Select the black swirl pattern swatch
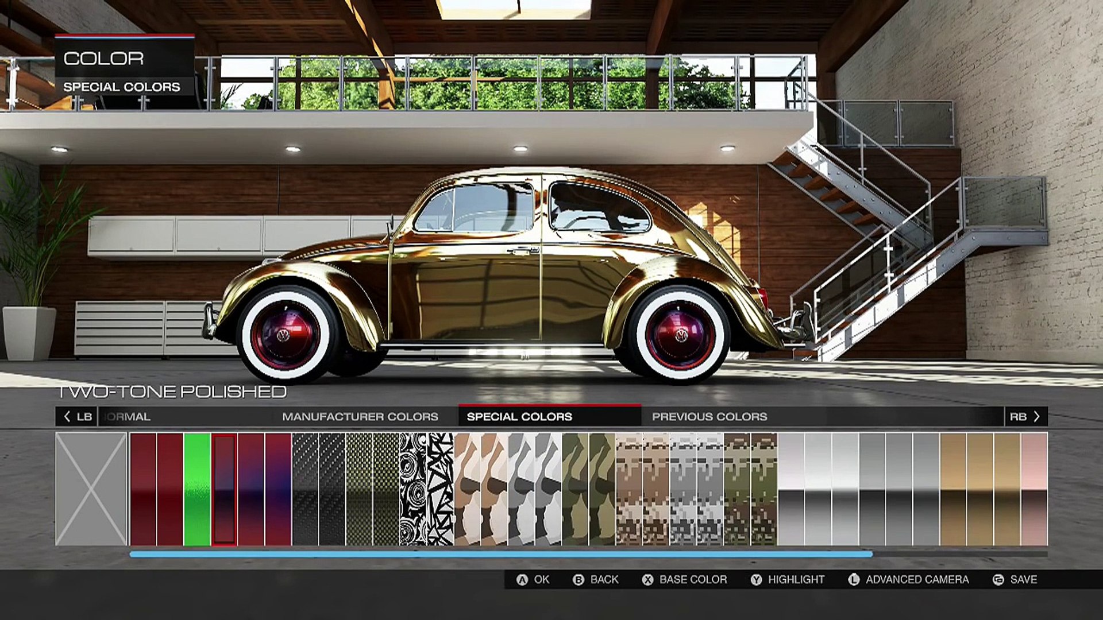This screenshot has width=1103, height=620. click(413, 489)
